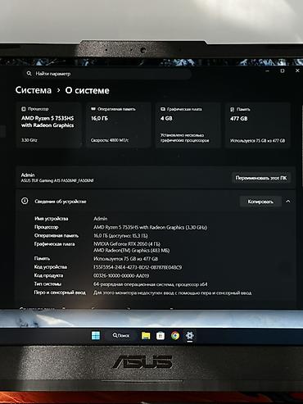Click 'ASUS TUF Gaming A15' model text
Viewport: 303px width, 404px height.
tap(57, 180)
